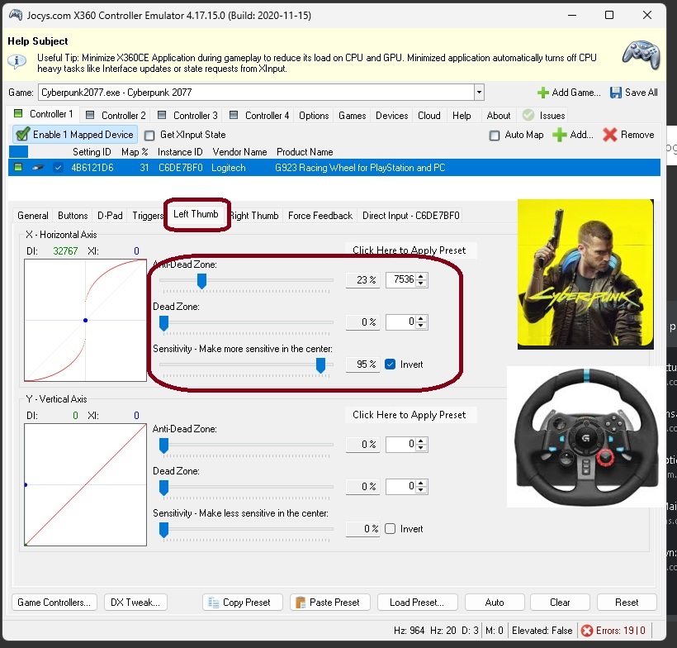Screen dimensions: 677x648
Task: Click the Product Name column header
Action: click(305, 152)
